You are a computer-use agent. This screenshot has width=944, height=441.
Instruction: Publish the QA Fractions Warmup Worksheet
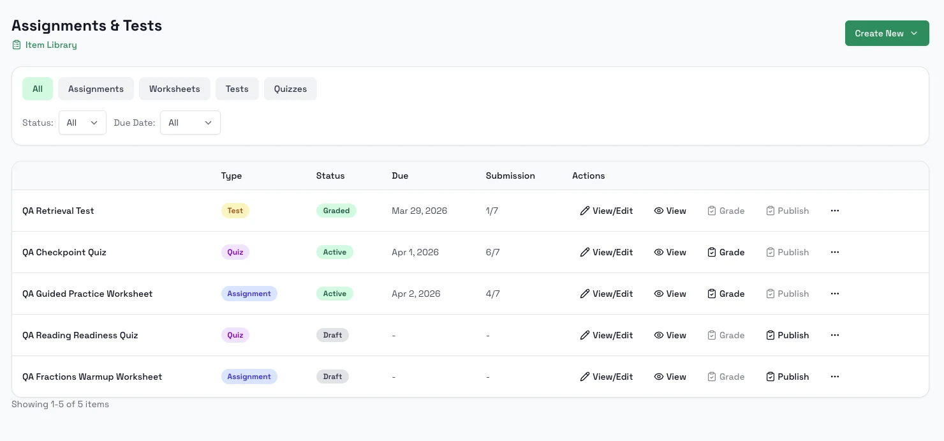click(x=788, y=377)
